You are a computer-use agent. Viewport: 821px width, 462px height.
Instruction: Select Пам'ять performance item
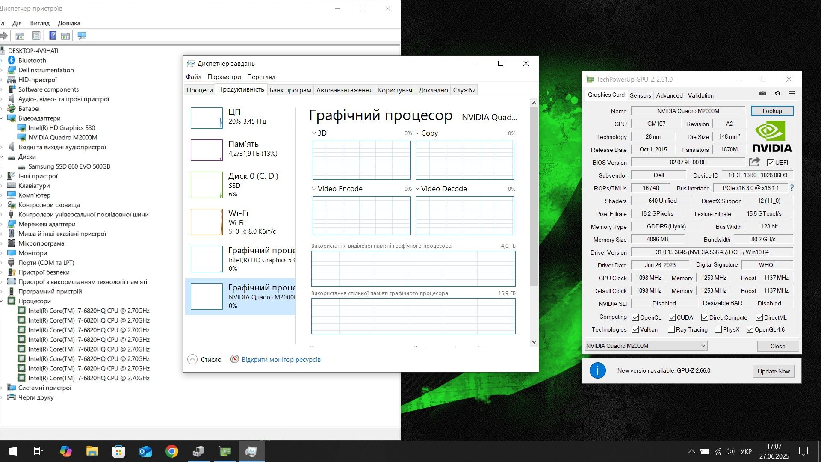(x=240, y=150)
